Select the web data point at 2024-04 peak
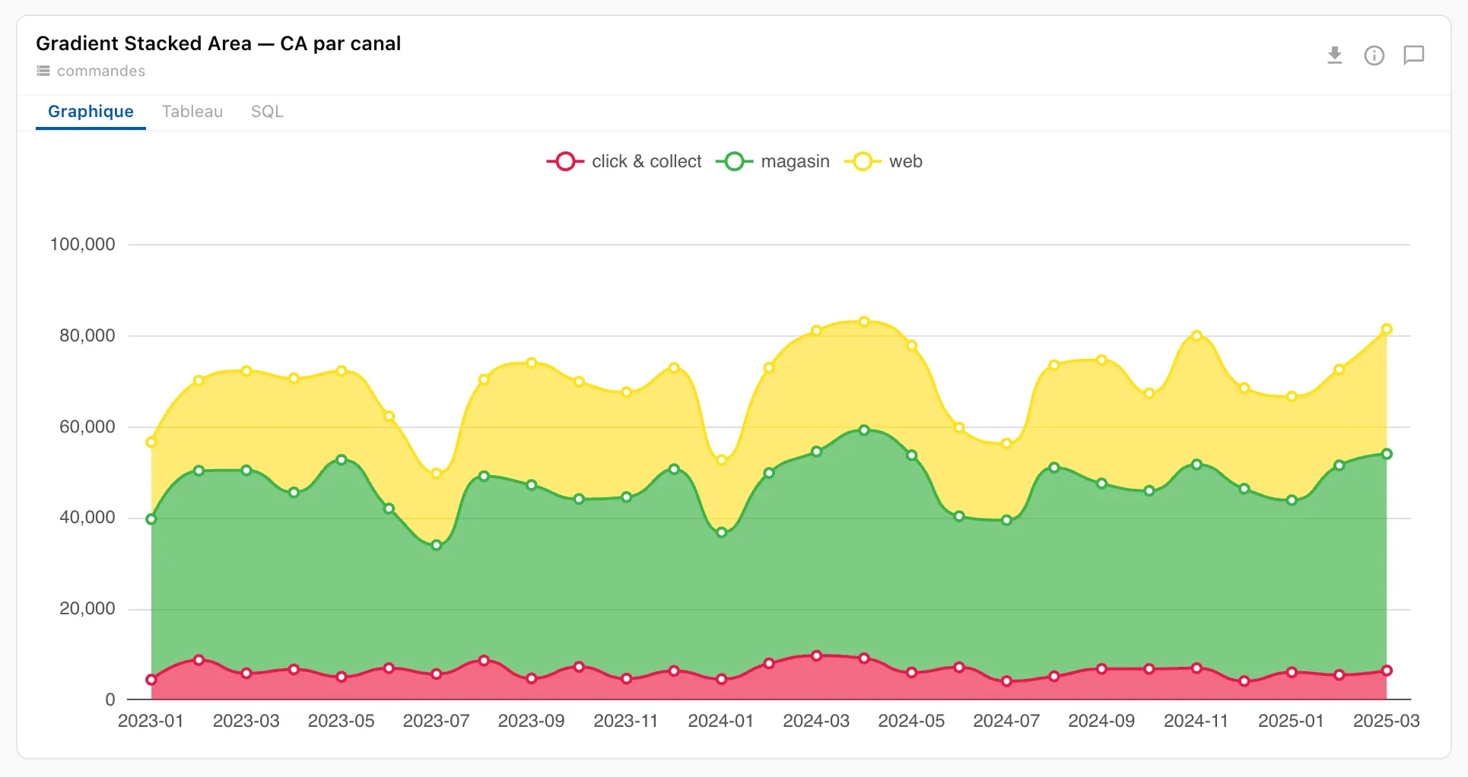This screenshot has height=777, width=1468. [x=864, y=322]
